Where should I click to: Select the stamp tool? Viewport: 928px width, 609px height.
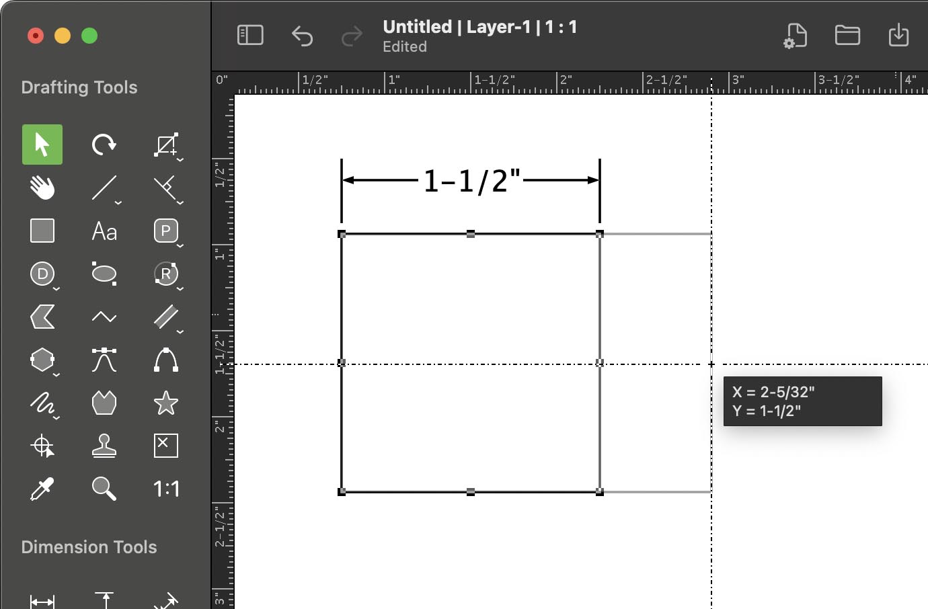point(104,446)
